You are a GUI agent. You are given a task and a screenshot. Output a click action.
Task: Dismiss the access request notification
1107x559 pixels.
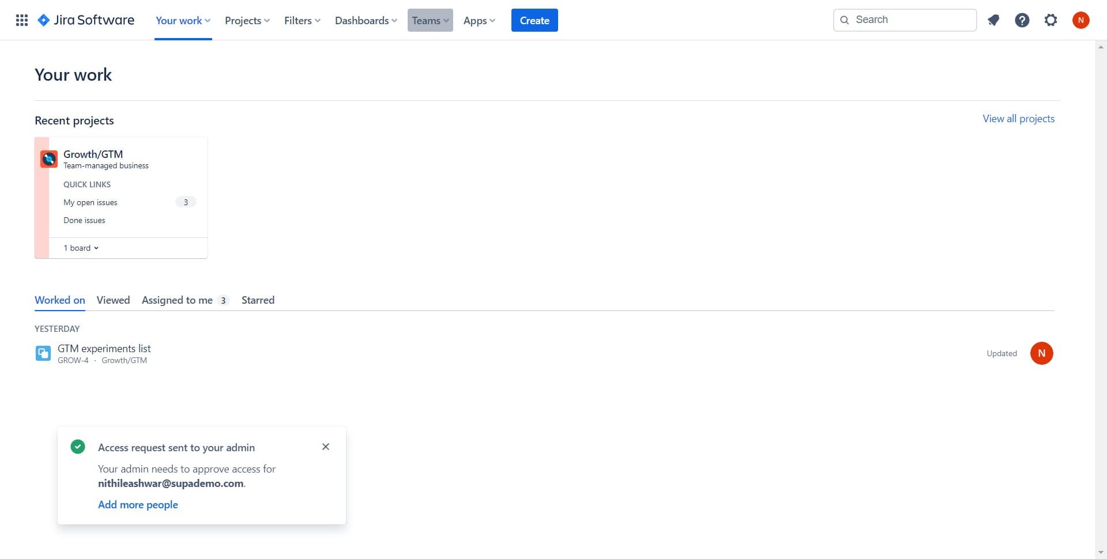pos(326,447)
